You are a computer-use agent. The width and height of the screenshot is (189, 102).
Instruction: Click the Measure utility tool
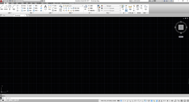[x=130, y=7]
